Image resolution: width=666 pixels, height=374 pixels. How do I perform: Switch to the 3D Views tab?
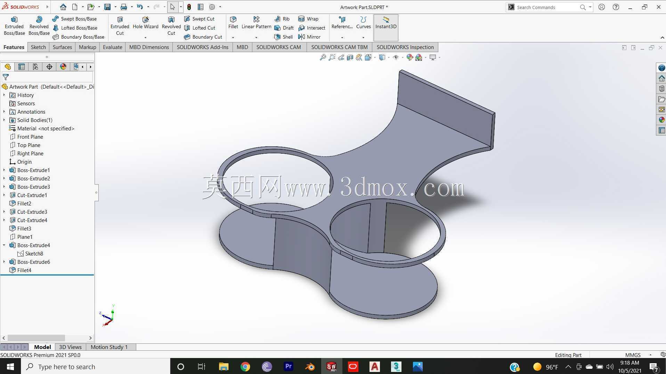click(70, 347)
